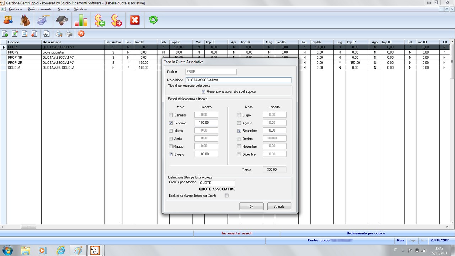Viewport: 455px width, 256px height.
Task: Open the bar chart statistics icon
Action: pos(81,20)
